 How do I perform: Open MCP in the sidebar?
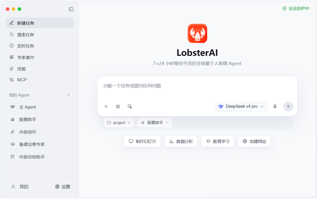40,80
